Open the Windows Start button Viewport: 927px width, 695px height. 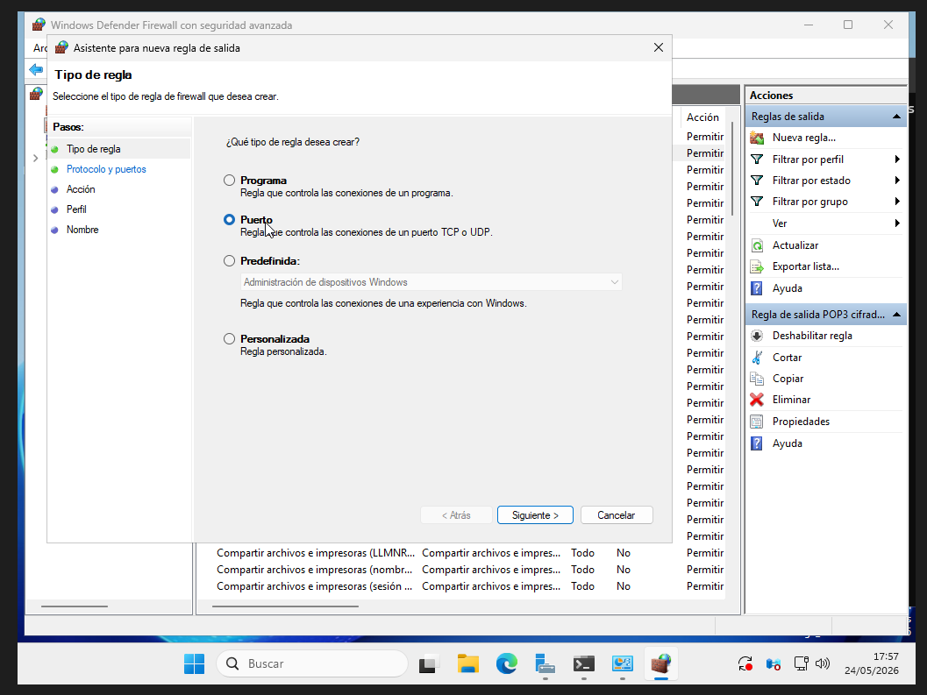point(194,663)
